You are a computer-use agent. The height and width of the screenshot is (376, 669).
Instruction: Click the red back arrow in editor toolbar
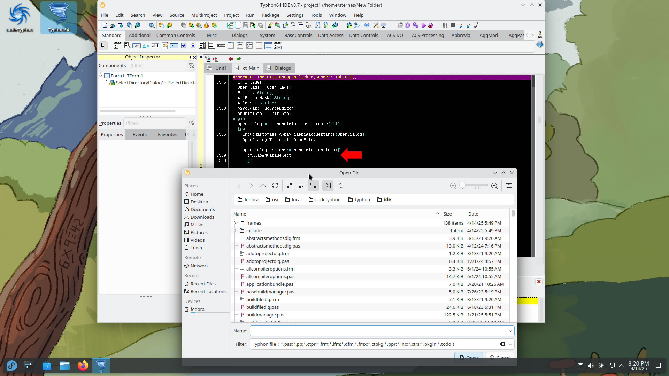[x=231, y=58]
